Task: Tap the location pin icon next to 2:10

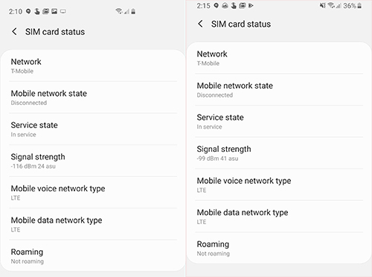Action: point(28,11)
